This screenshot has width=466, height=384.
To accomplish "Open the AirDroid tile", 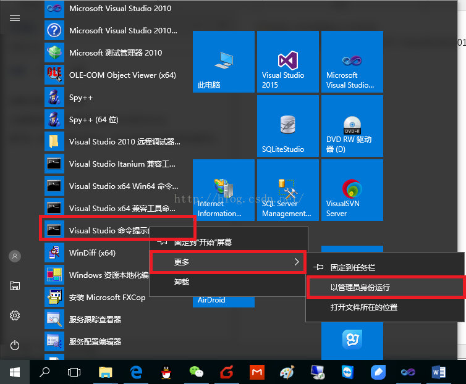I will tap(224, 301).
